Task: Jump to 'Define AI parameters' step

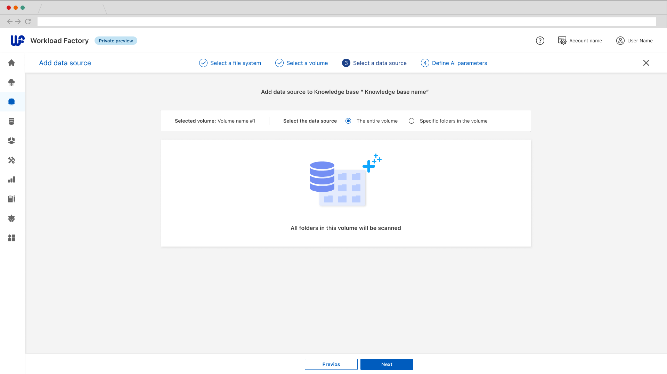Action: [454, 63]
